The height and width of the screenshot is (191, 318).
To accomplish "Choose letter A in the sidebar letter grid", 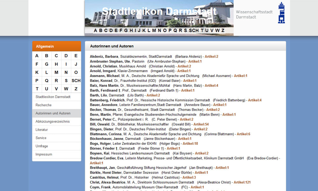I will [37, 56].
